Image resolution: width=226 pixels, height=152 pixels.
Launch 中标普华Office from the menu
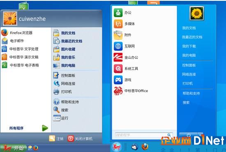click(x=131, y=91)
